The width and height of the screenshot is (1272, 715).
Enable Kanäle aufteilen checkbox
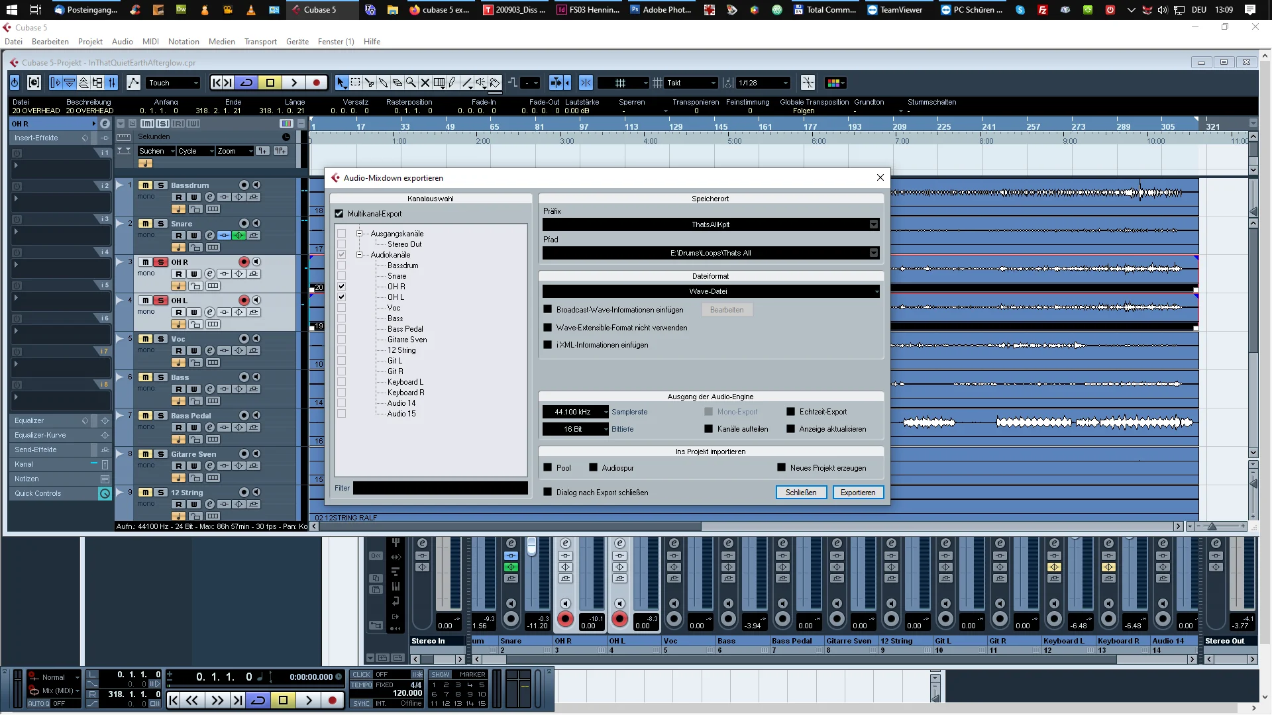tap(708, 429)
